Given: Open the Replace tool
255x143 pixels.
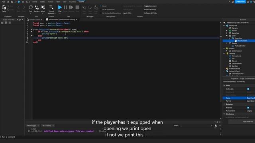Looking at the screenshot, I should [x=37, y=8].
